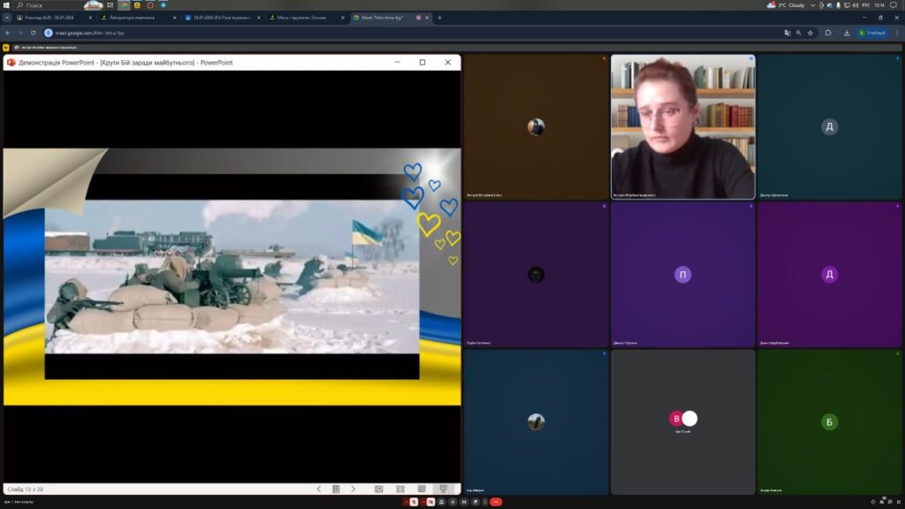
Task: Toggle the camera in Meet toolbar
Action: point(430,502)
